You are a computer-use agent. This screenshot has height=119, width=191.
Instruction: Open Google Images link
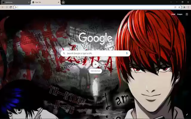click(x=180, y=14)
